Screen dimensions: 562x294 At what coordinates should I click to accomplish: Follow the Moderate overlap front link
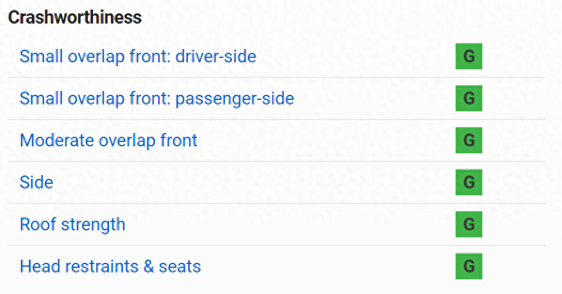click(108, 140)
